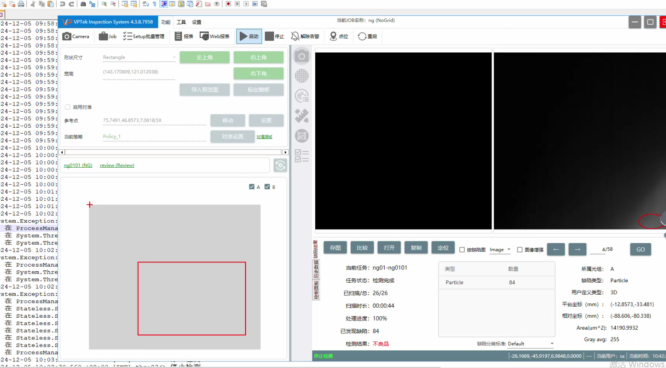Click the cut scissors icon in editor toolbar
The image size is (666, 368).
pos(33,4)
